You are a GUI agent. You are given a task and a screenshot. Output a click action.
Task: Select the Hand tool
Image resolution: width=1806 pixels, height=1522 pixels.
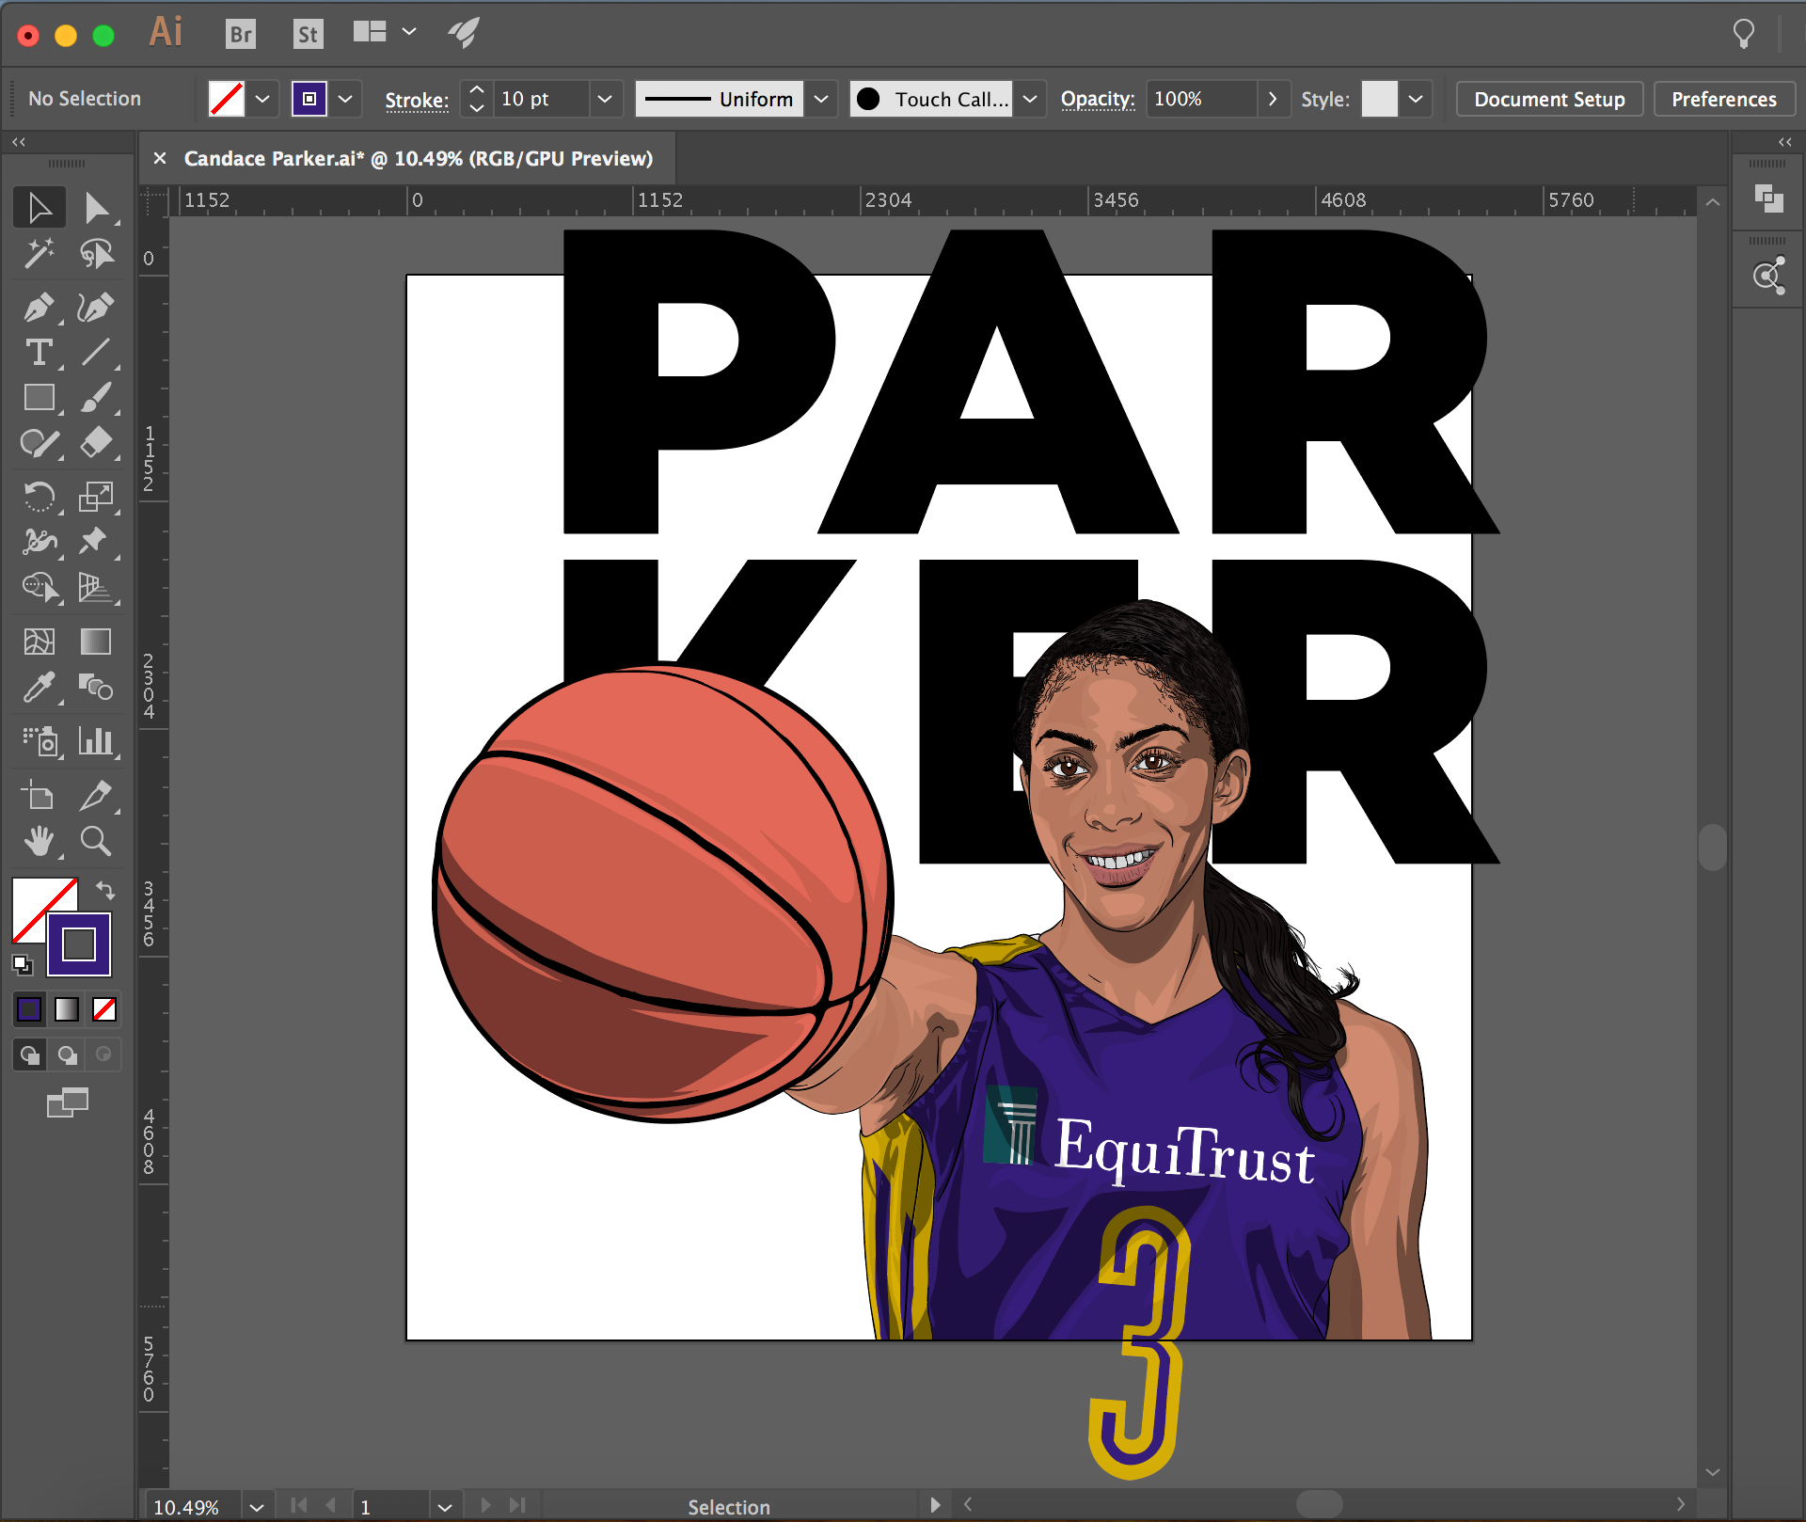point(40,841)
